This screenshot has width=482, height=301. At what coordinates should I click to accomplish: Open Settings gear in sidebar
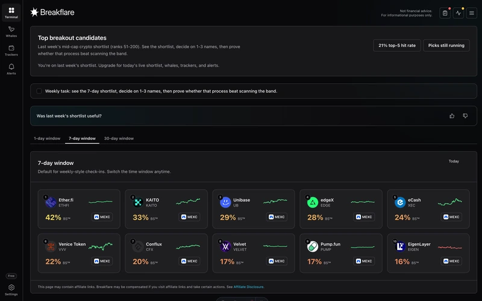pos(11,290)
